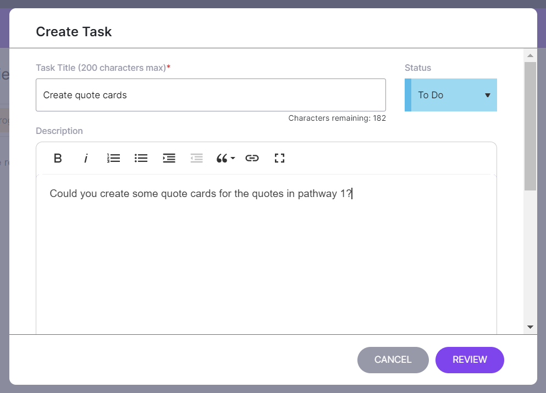Cancel the task creation
Screen dimensions: 546x393
(x=393, y=360)
